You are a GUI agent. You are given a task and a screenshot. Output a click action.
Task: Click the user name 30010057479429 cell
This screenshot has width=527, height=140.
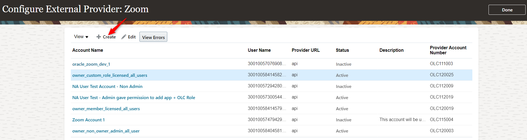pos(267,119)
